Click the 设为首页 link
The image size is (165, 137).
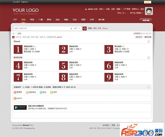[16, 2]
